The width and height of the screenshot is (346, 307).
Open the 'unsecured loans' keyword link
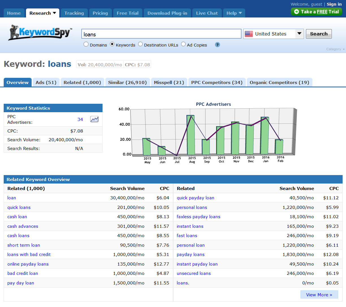(194, 273)
